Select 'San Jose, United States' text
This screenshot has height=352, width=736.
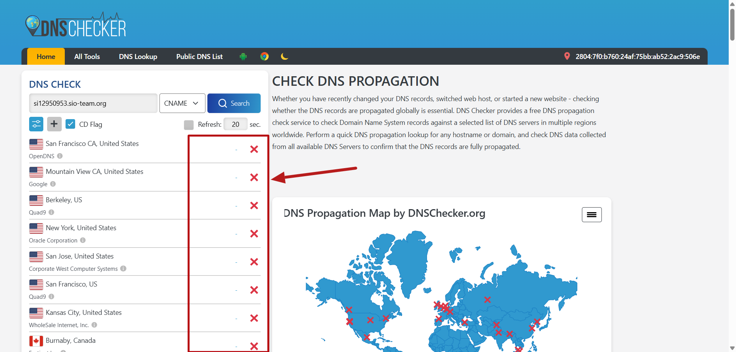(80, 256)
